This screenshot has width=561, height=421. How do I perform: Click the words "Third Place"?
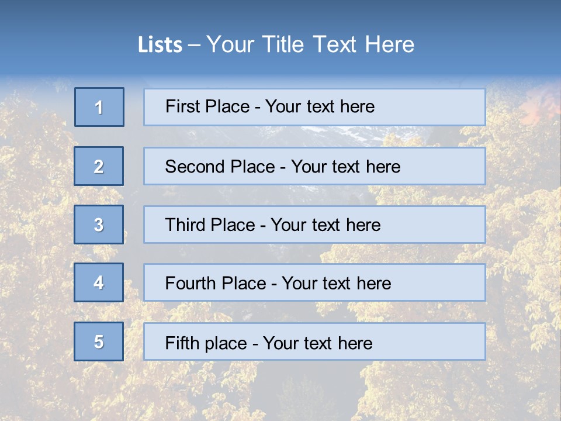pyautogui.click(x=210, y=225)
